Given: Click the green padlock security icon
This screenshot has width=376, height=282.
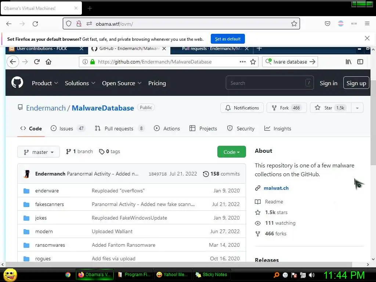Looking at the screenshot, I should [93, 62].
